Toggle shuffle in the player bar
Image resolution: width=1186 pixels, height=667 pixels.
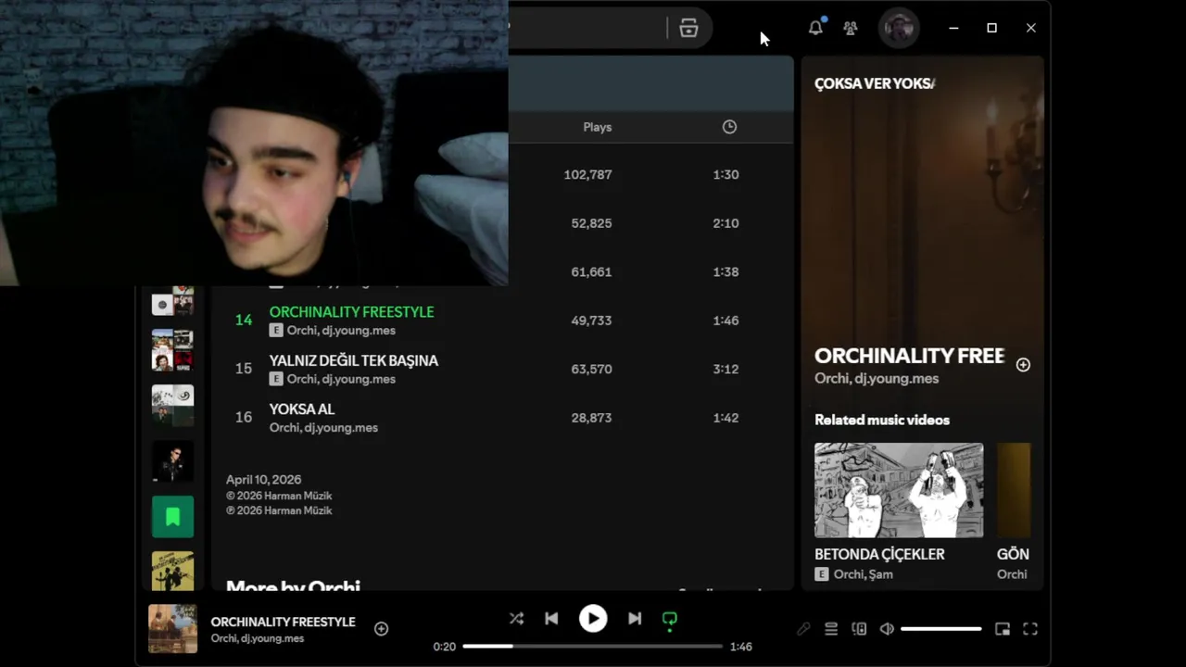click(x=516, y=619)
